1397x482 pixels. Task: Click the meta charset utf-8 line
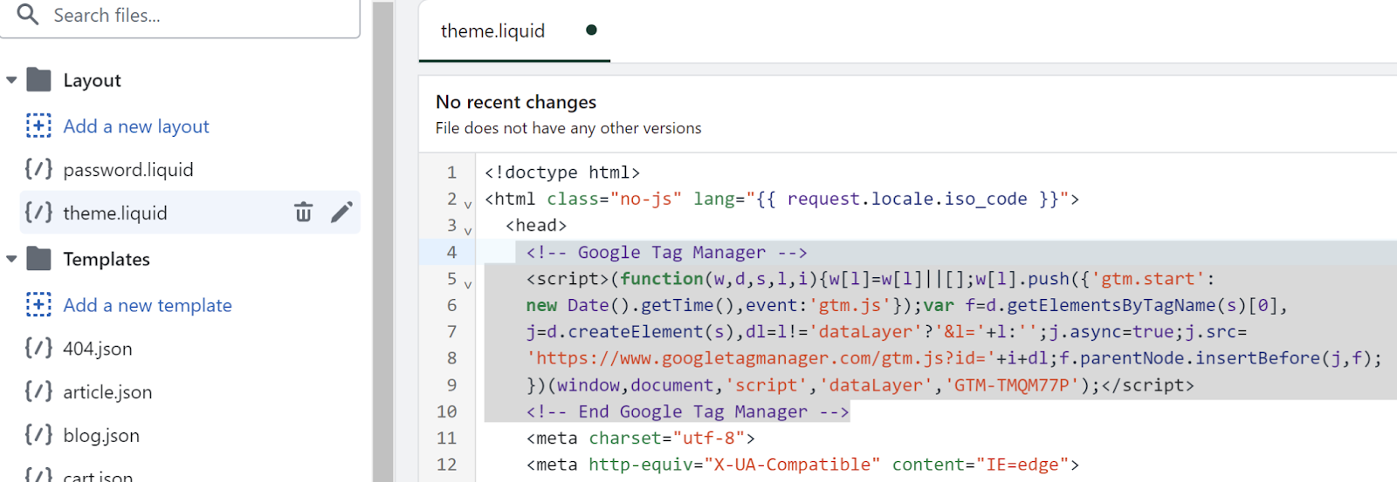(640, 438)
